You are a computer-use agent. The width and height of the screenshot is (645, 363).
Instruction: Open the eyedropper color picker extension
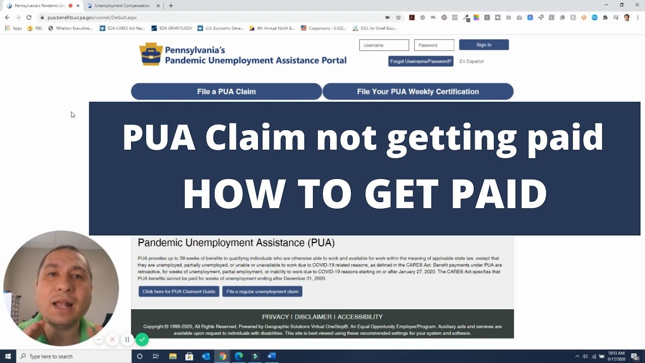pos(466,18)
